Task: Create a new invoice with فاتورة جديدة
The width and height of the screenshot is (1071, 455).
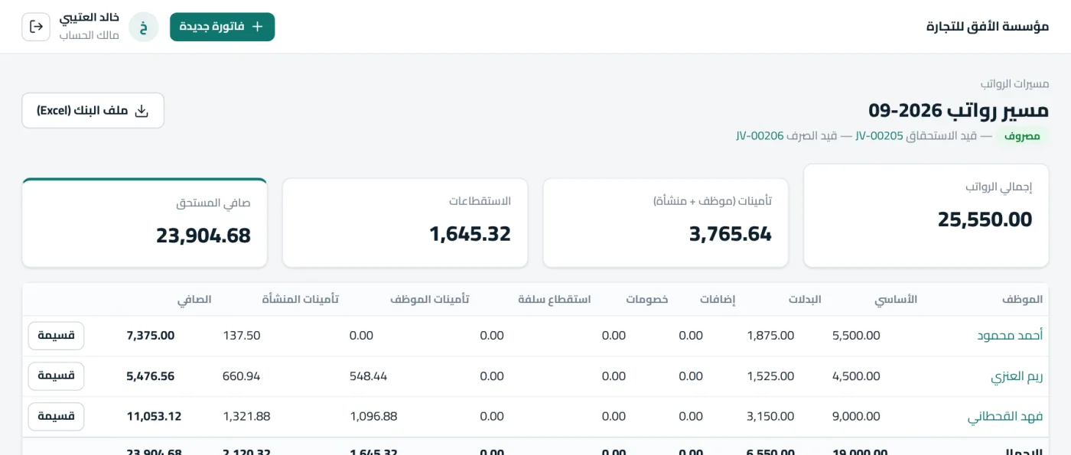Action: click(222, 27)
